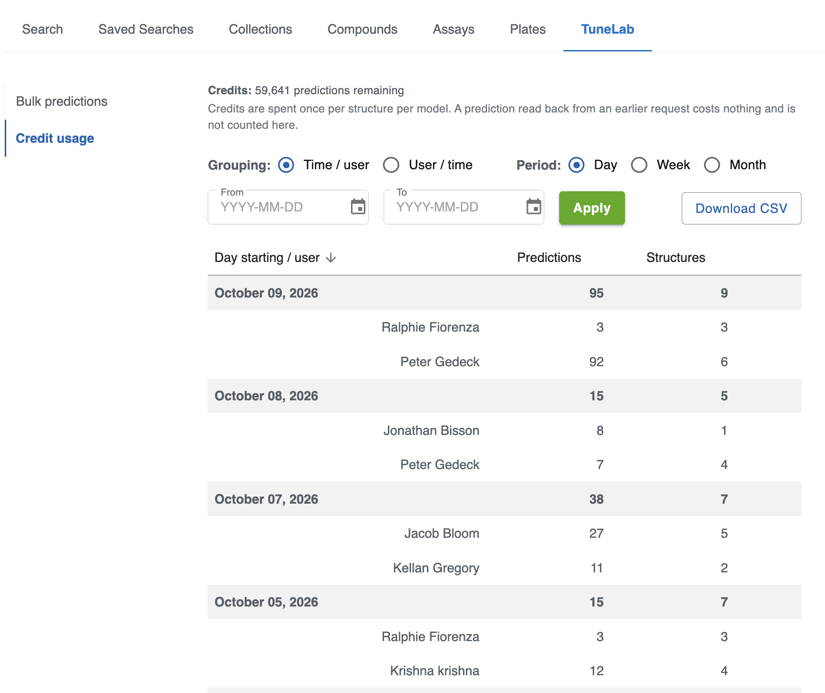The height and width of the screenshot is (693, 825).
Task: Select the October 09, 2026 group row
Action: coord(504,293)
